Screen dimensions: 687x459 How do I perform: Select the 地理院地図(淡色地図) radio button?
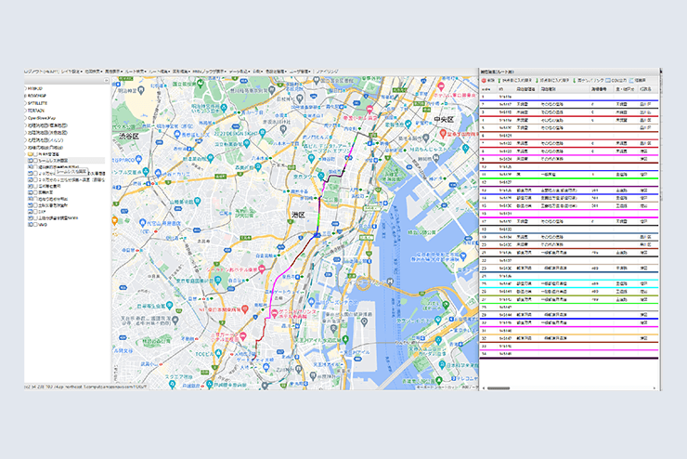click(25, 132)
